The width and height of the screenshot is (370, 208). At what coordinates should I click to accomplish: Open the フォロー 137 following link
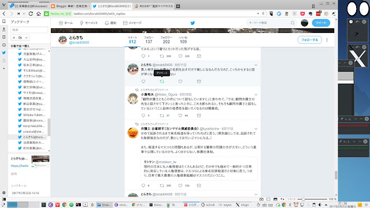[149, 40]
